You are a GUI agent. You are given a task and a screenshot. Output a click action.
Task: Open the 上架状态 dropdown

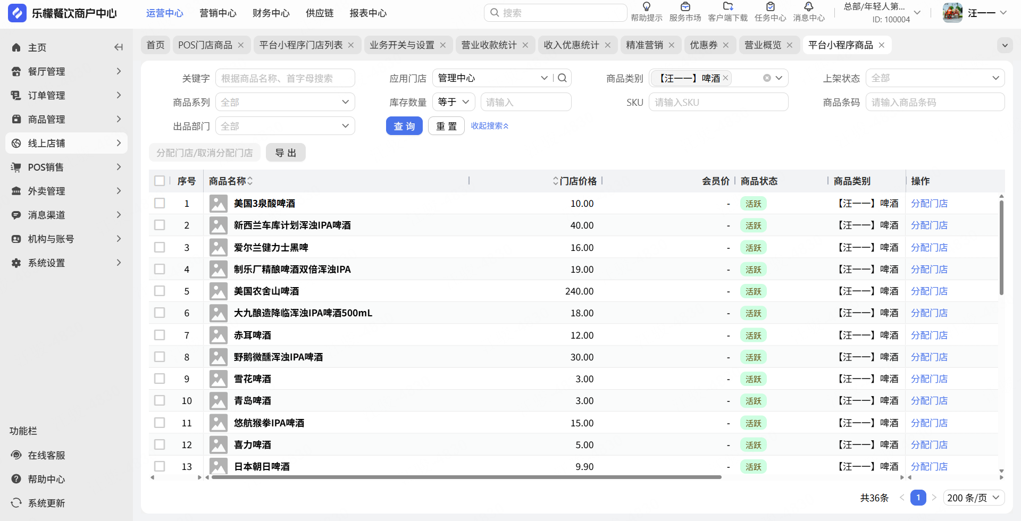pos(935,78)
